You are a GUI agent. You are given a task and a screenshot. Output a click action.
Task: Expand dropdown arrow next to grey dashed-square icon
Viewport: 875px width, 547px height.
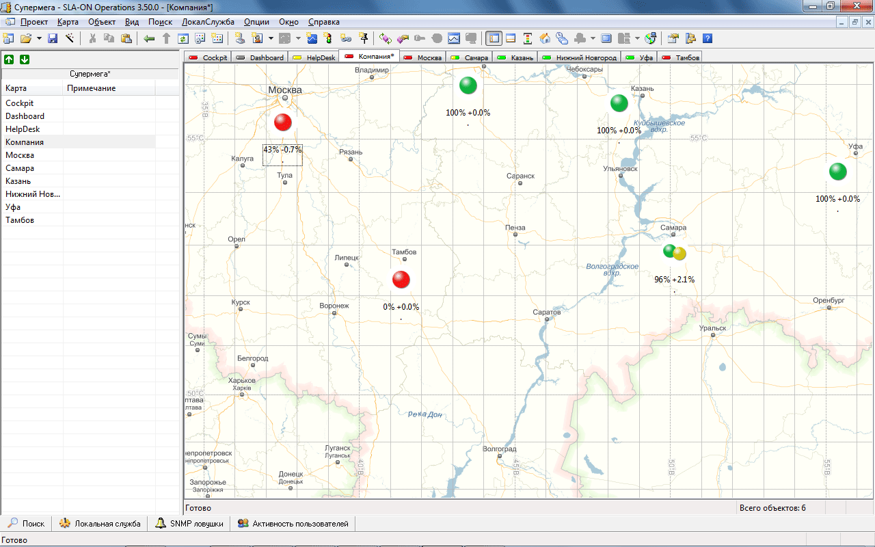[x=298, y=38]
